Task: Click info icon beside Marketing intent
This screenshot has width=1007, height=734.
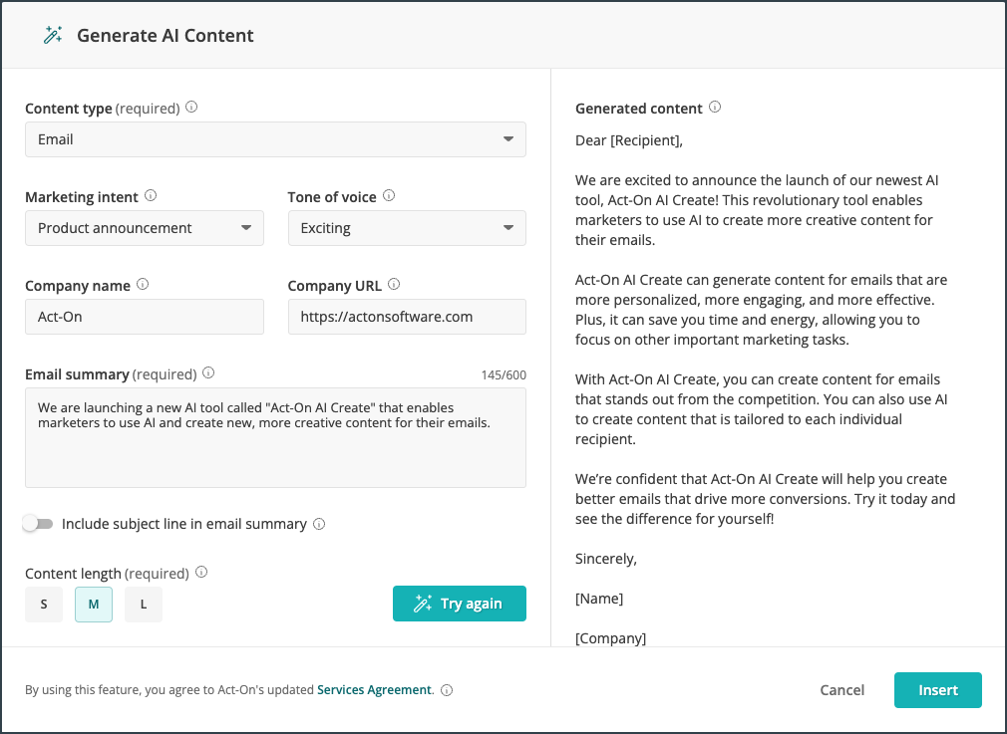Action: click(151, 196)
